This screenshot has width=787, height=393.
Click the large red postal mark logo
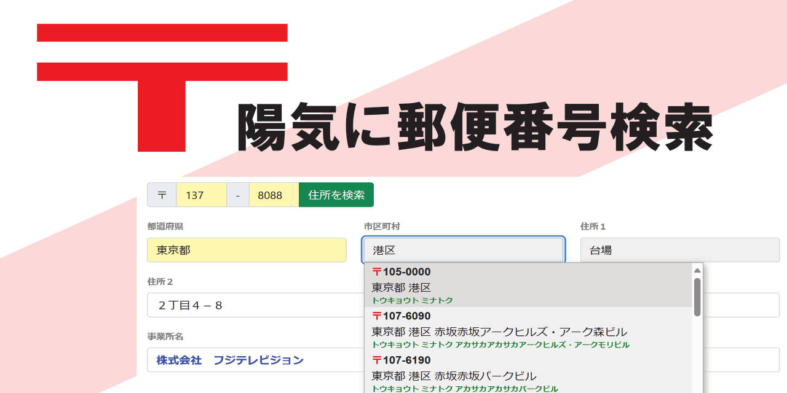[163, 86]
